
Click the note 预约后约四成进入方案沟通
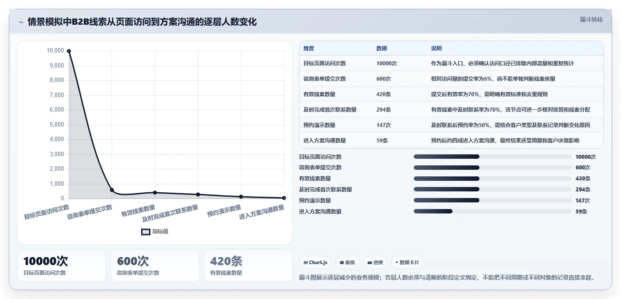point(505,141)
